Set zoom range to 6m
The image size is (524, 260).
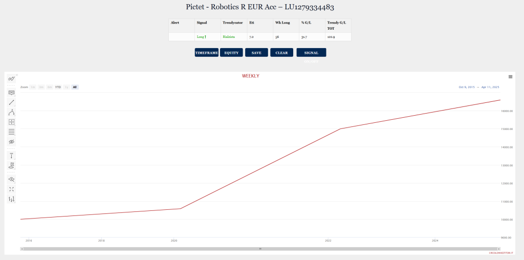[50, 87]
